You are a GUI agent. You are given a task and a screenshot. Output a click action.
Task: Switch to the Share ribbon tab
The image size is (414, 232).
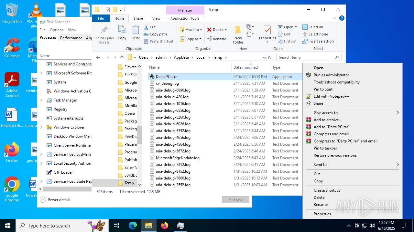(138, 18)
